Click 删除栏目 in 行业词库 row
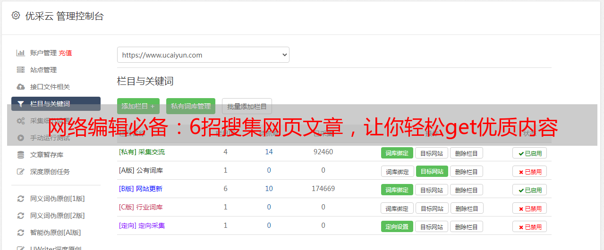The height and width of the screenshot is (250, 604). [468, 208]
